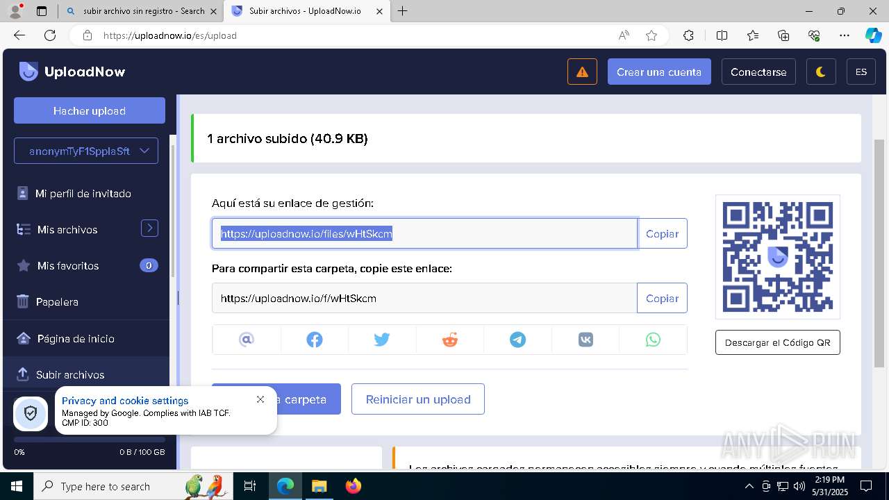Open Browser essentials icon
This screenshot has height=500, width=889.
[x=814, y=35]
